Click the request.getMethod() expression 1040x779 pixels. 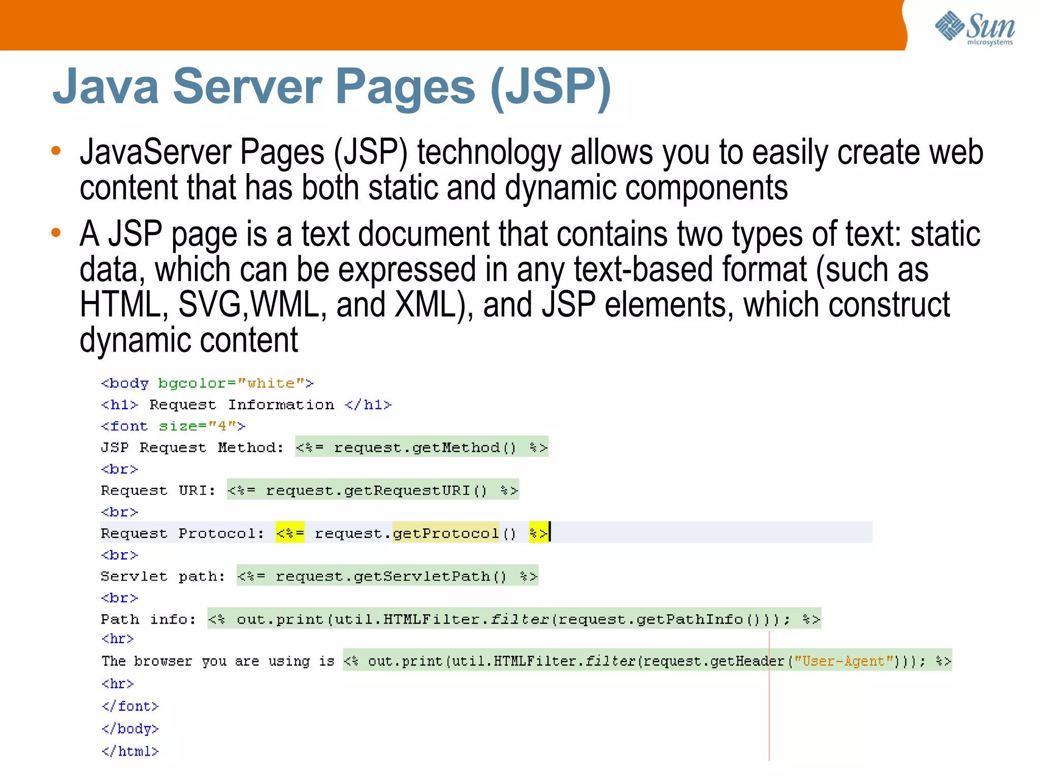(421, 447)
